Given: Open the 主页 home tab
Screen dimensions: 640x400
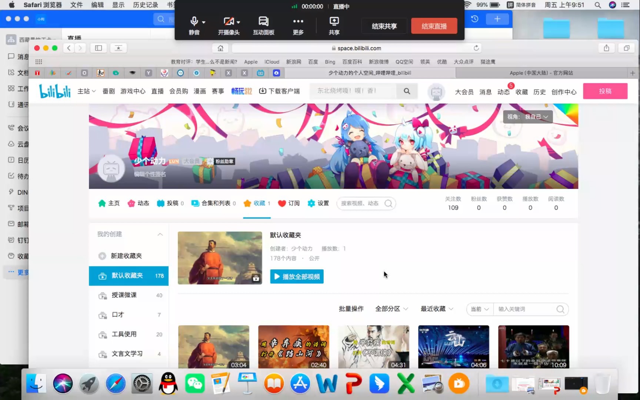Looking at the screenshot, I should pos(109,203).
